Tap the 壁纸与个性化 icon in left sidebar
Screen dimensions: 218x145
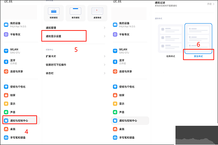coord(6,87)
